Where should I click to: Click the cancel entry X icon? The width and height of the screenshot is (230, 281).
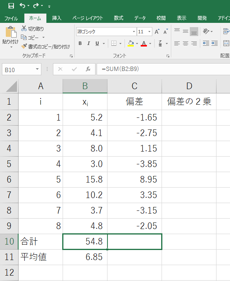tap(60, 69)
